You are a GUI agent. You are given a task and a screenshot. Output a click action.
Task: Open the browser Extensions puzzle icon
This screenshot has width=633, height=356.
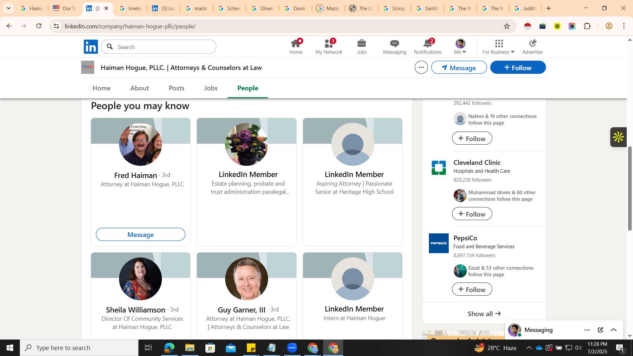tap(587, 26)
